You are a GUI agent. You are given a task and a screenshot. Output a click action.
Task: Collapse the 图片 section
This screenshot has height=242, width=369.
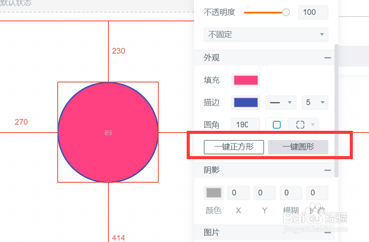[327, 233]
